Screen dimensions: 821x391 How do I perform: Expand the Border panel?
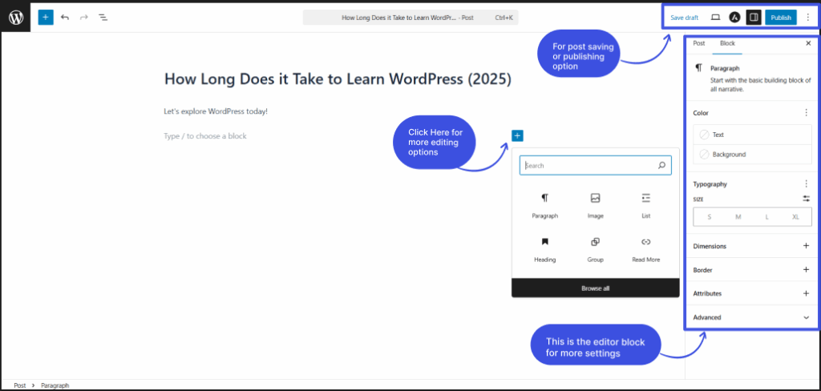pyautogui.click(x=752, y=270)
